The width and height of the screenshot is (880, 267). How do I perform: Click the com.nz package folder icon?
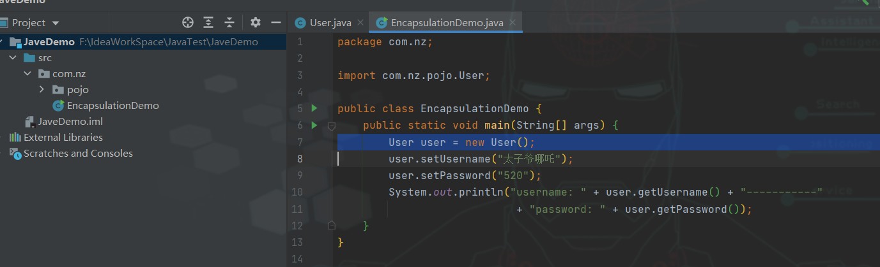tap(43, 74)
